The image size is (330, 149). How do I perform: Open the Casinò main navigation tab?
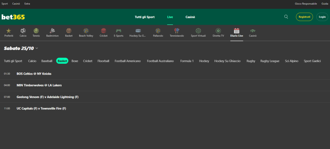point(190,17)
